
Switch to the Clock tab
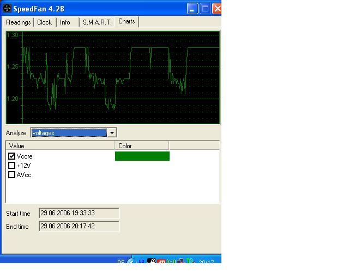click(x=45, y=22)
